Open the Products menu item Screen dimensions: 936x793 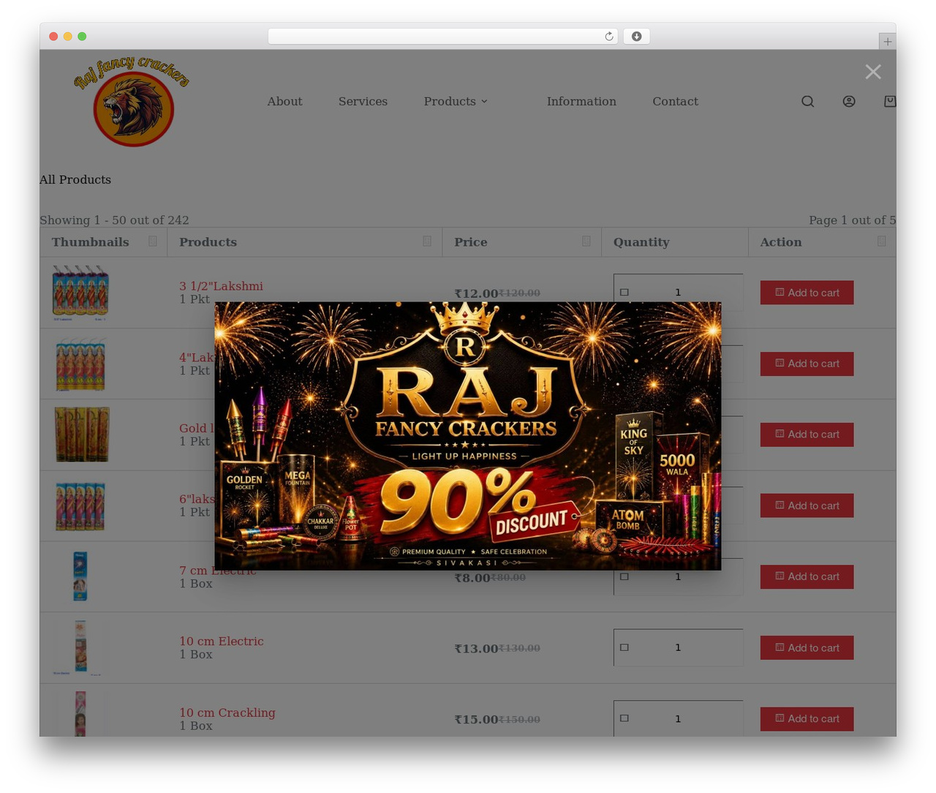450,102
